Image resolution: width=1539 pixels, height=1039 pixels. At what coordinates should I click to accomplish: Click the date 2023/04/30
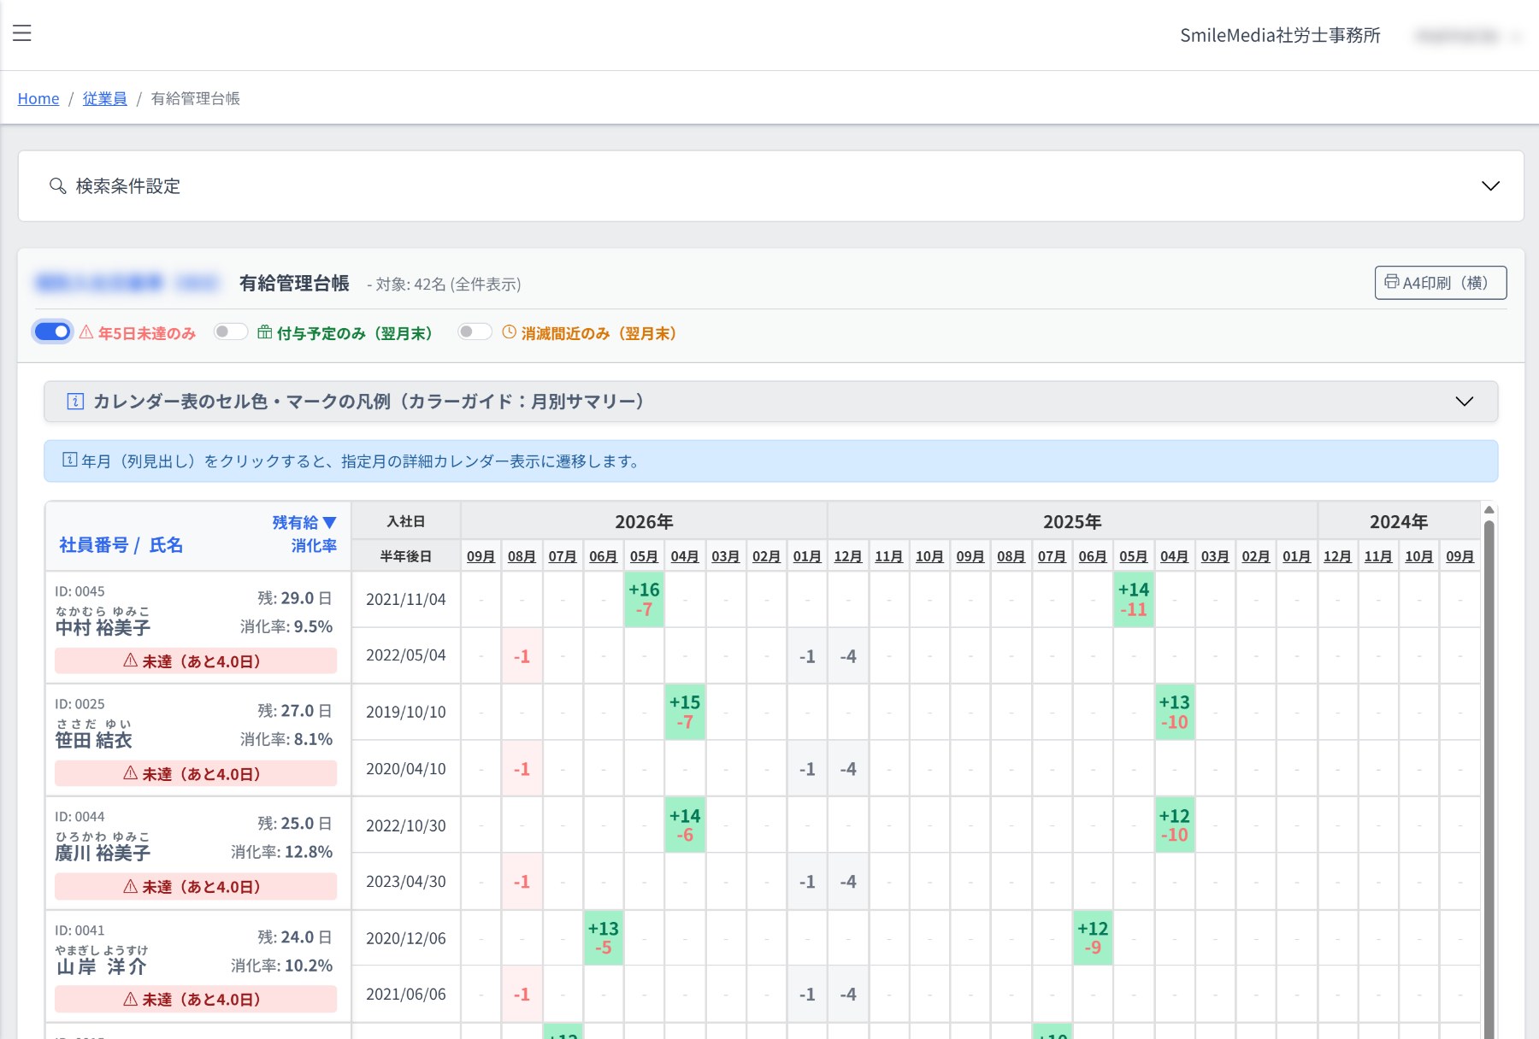coord(406,882)
